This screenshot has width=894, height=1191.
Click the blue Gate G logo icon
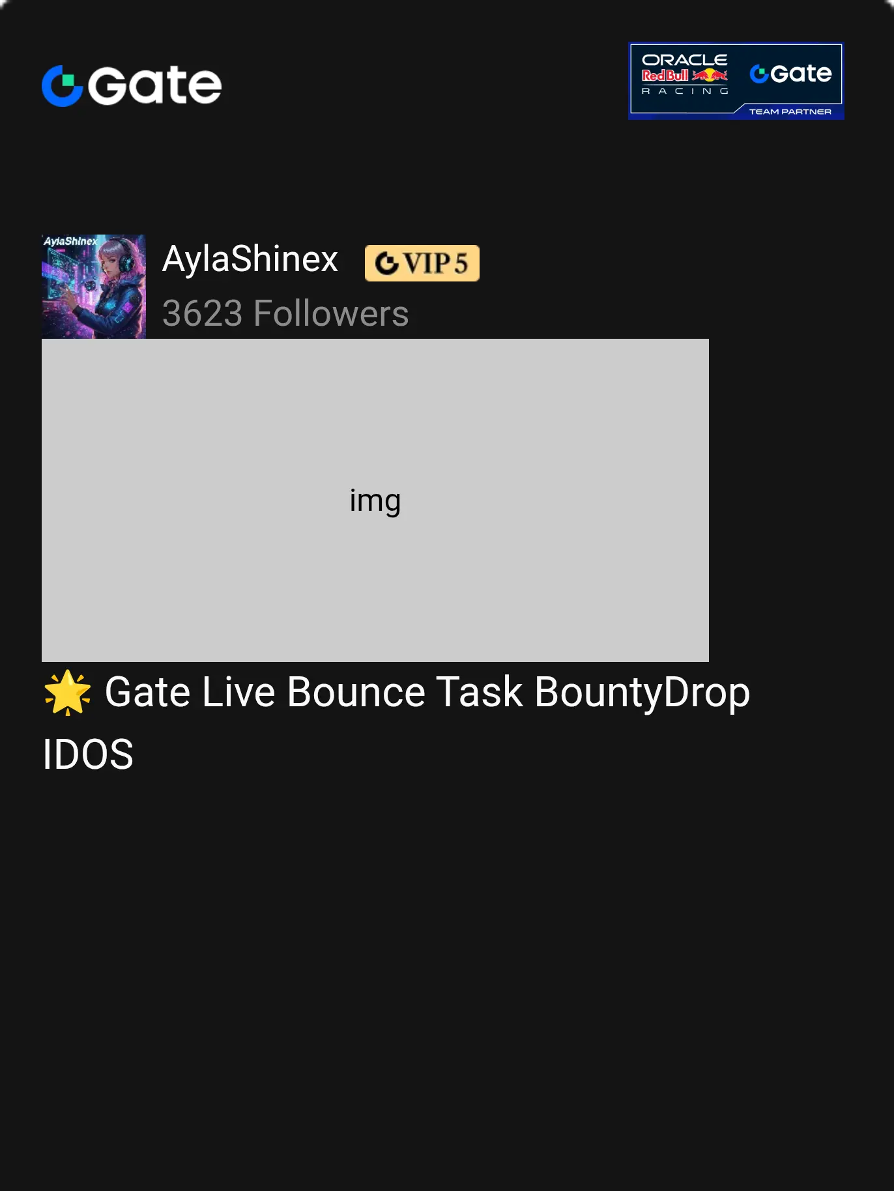click(62, 86)
